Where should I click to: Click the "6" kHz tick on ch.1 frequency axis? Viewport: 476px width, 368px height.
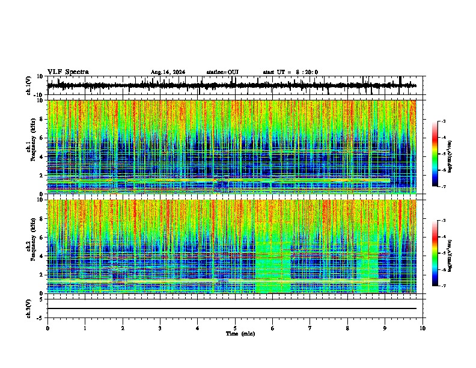pos(42,138)
